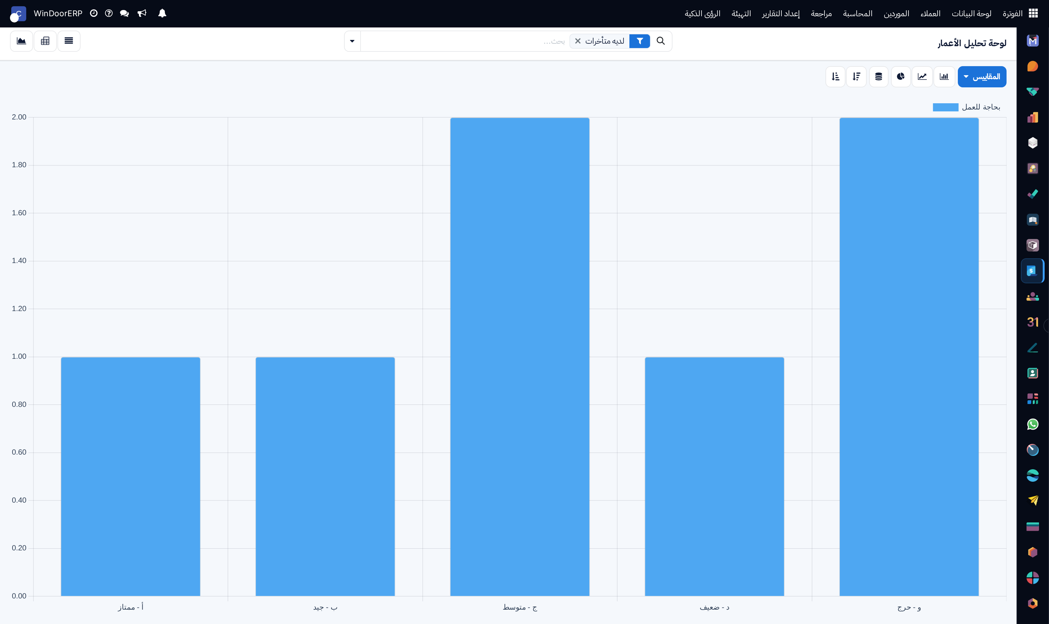1049x624 pixels.
Task: Open the المحاسبة menu
Action: pos(858,13)
